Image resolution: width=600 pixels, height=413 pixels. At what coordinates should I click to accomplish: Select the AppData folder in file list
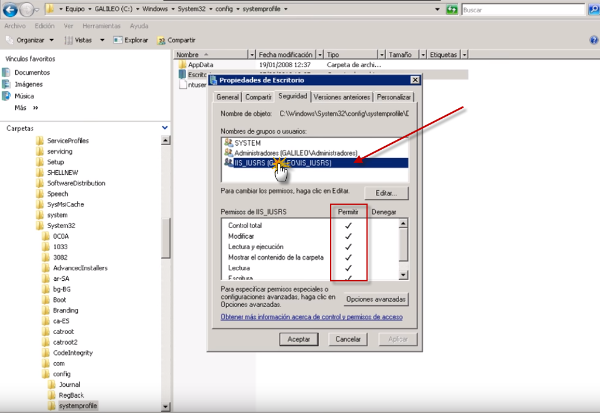click(x=200, y=65)
